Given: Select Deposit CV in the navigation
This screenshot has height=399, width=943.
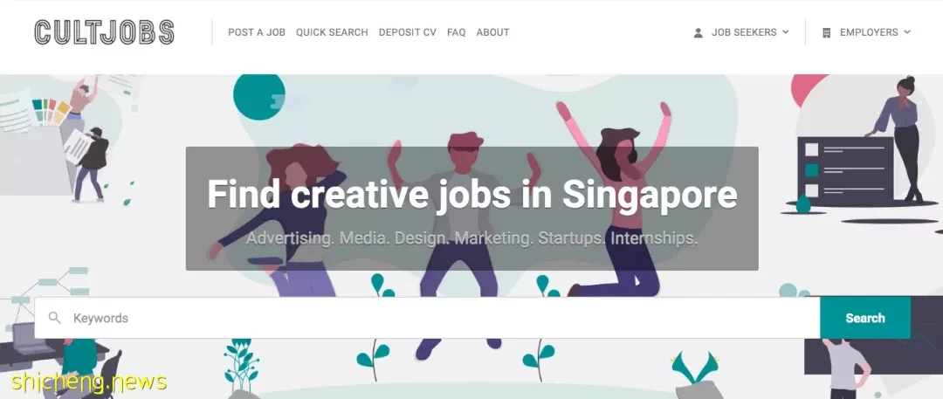Looking at the screenshot, I should point(407,32).
